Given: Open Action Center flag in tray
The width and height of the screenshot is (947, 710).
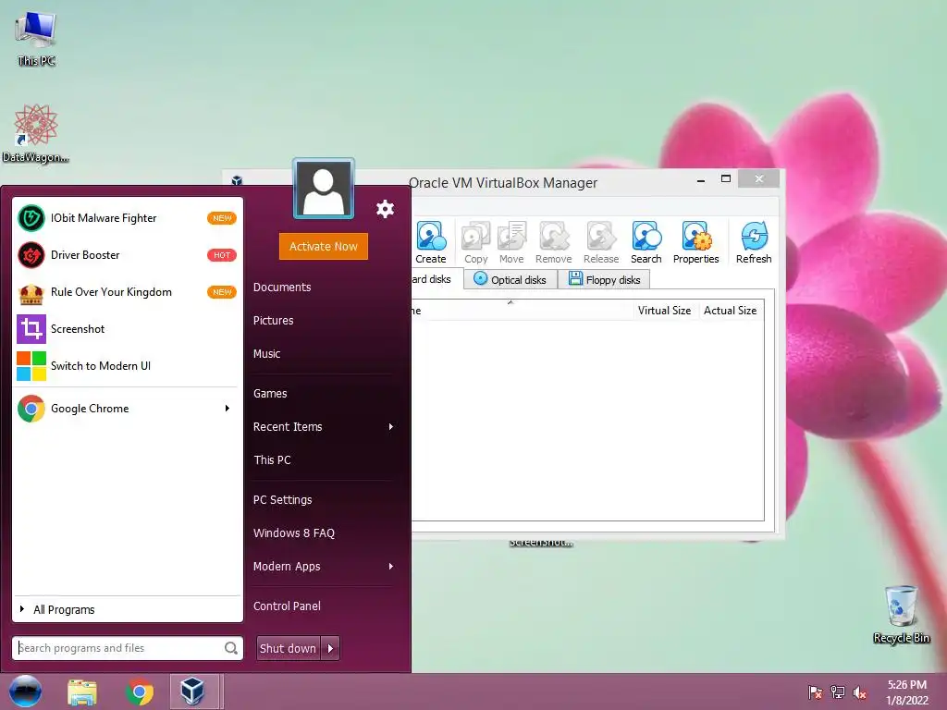Looking at the screenshot, I should [815, 692].
